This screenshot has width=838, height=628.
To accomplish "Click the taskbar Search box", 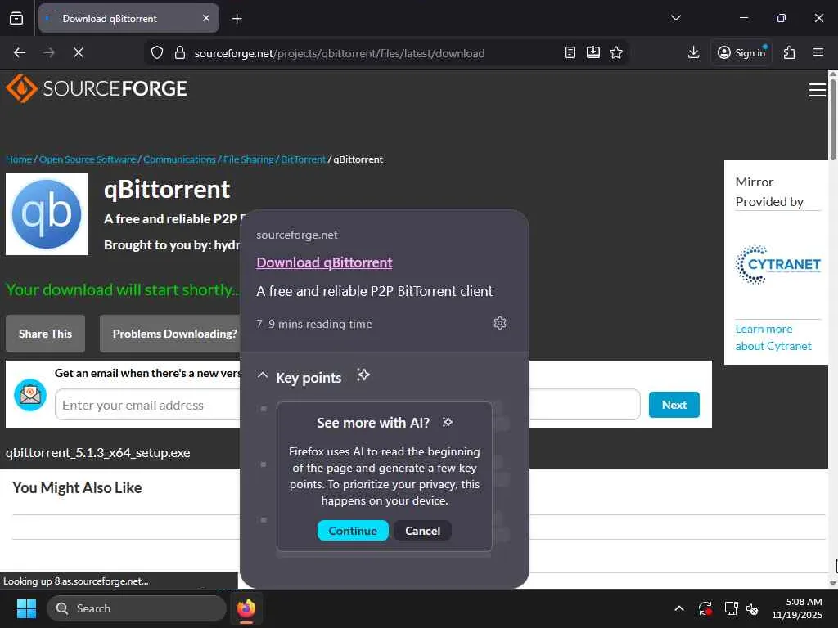I will [x=137, y=608].
